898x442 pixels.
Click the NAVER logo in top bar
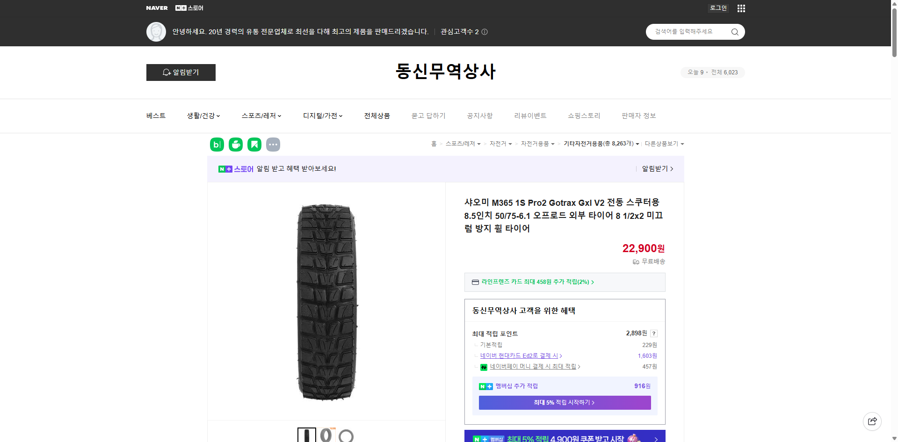pyautogui.click(x=157, y=8)
